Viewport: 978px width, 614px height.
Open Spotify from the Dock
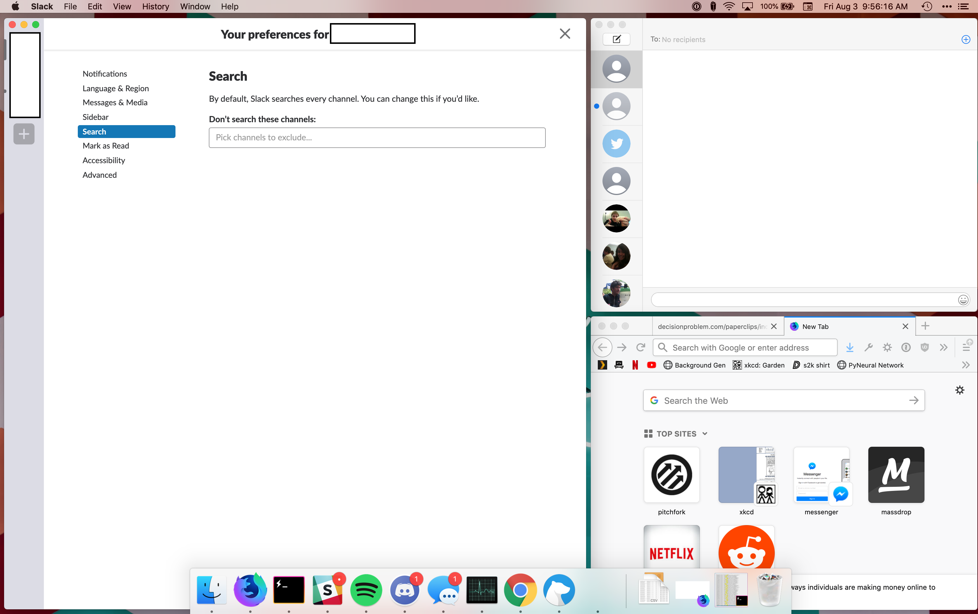pos(366,590)
